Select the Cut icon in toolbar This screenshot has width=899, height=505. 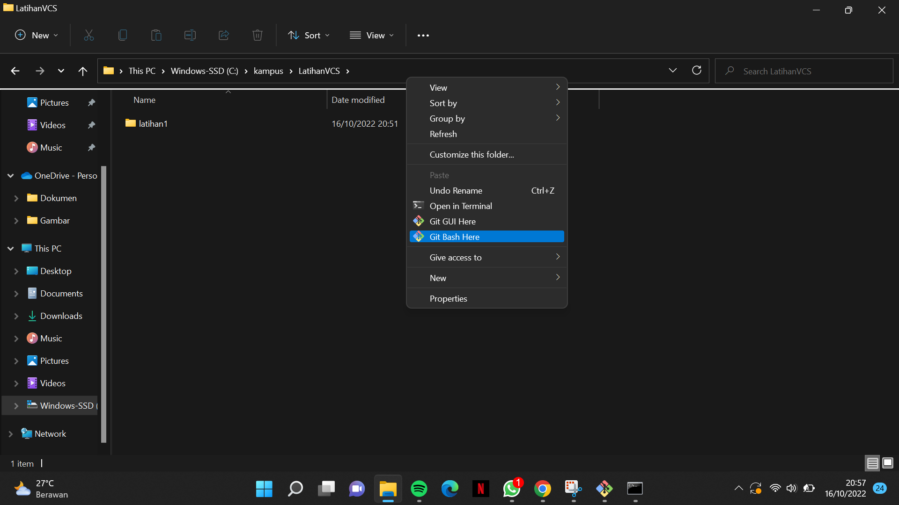coord(88,35)
